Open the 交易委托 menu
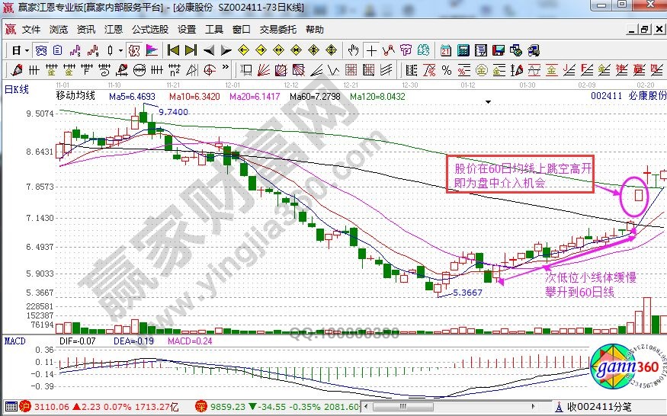 (278, 30)
